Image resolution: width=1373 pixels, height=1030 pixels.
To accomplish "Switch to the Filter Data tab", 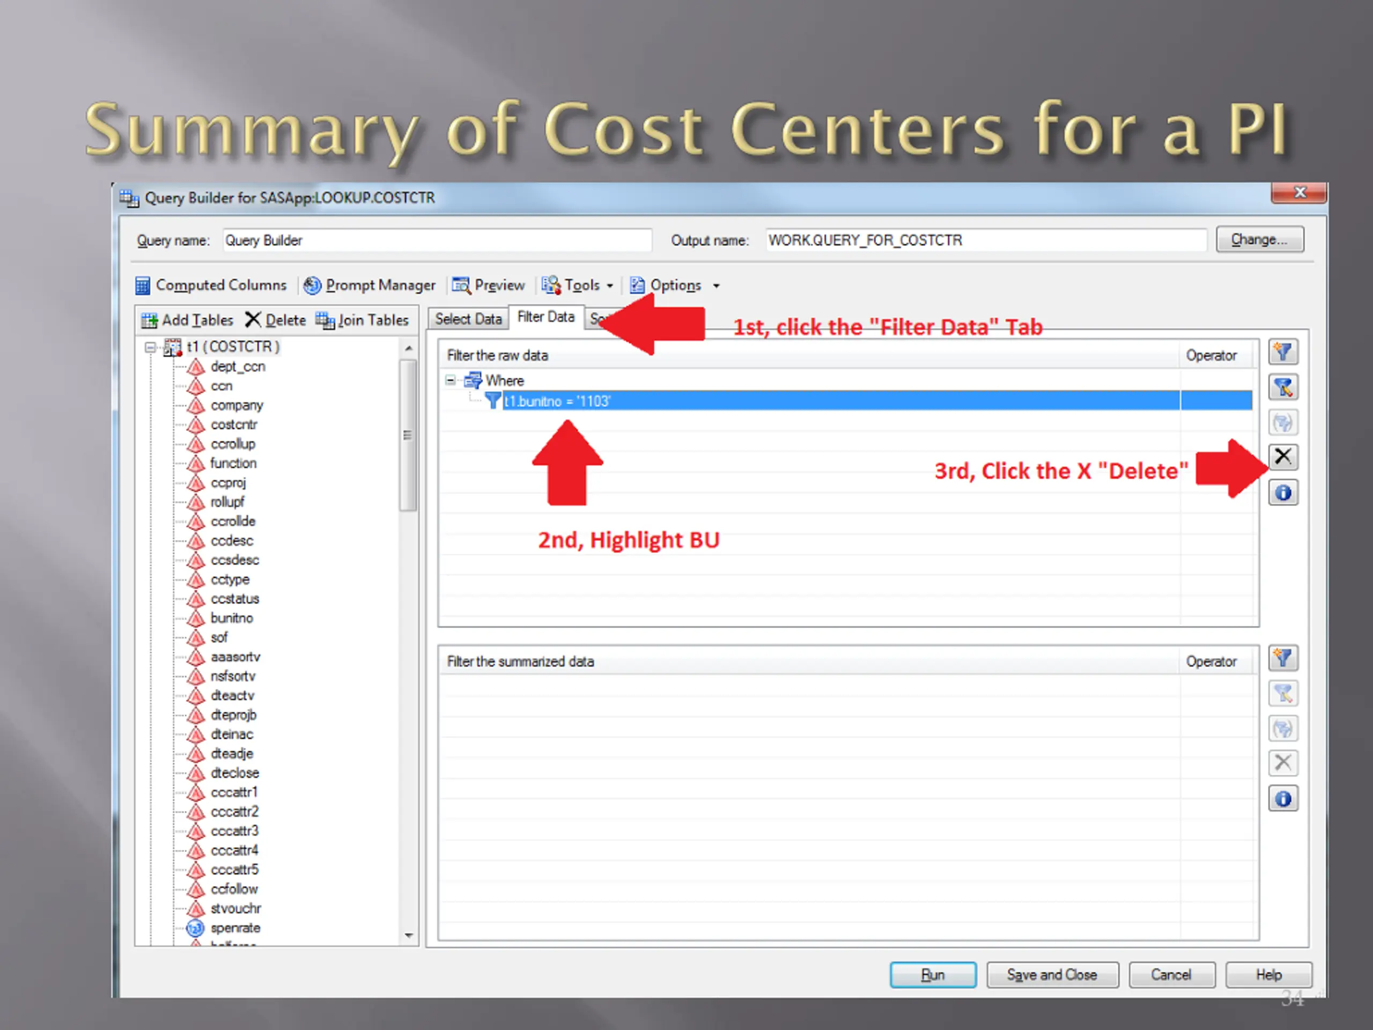I will [546, 317].
